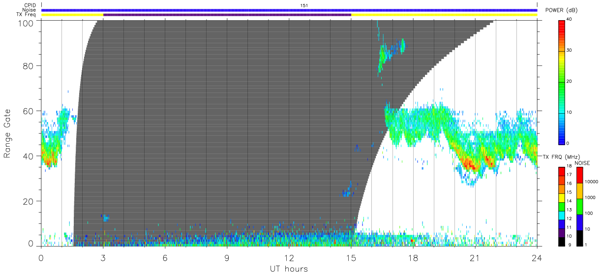Click the 10000 tick on NOISE legend
Viewport: 604px width, 279px height.
(x=591, y=182)
